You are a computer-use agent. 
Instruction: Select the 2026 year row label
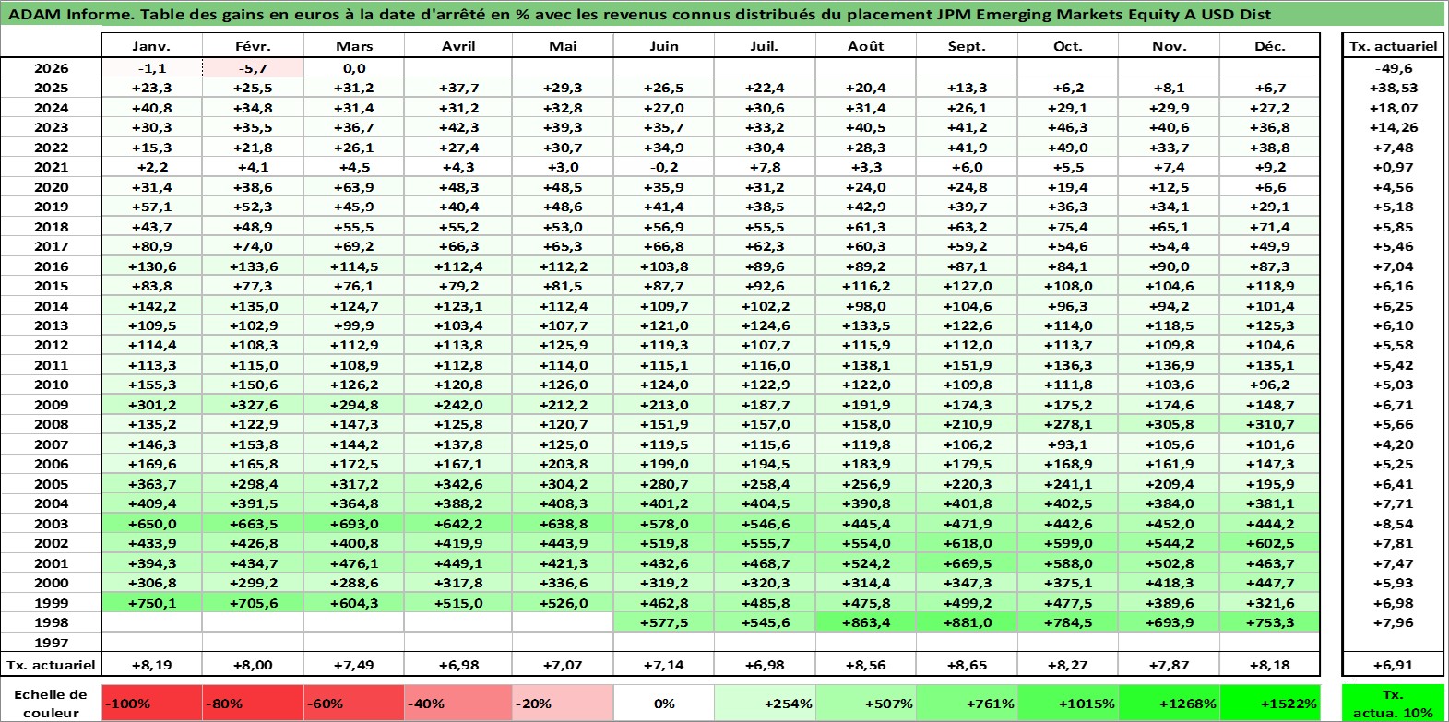coord(51,68)
